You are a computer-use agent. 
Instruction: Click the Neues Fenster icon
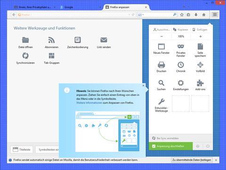click(161, 47)
